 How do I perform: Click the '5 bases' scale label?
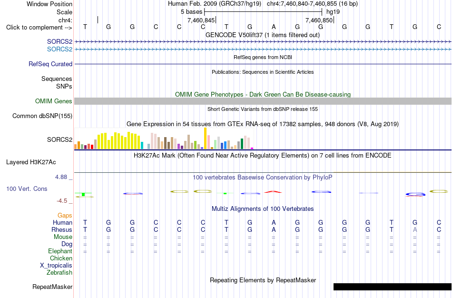tap(191, 12)
